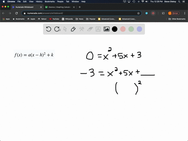The width and height of the screenshot is (188, 141).
Task: Open the Tab menu
Action: (67, 2)
